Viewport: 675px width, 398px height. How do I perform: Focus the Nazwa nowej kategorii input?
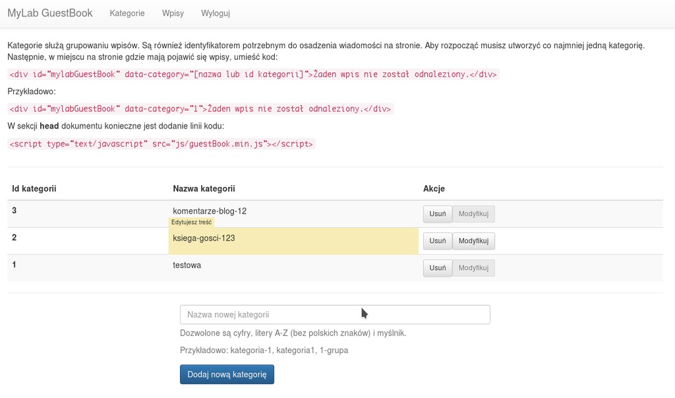click(x=335, y=314)
